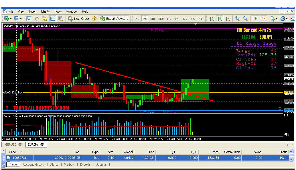The width and height of the screenshot is (296, 170).
Task: Select the H4 timeframe
Action: [x=177, y=19]
